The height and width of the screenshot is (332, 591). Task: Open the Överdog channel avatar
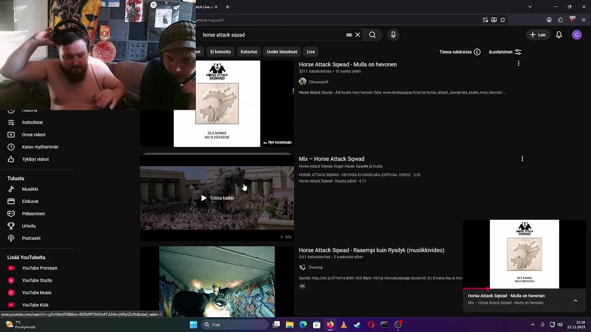302,267
